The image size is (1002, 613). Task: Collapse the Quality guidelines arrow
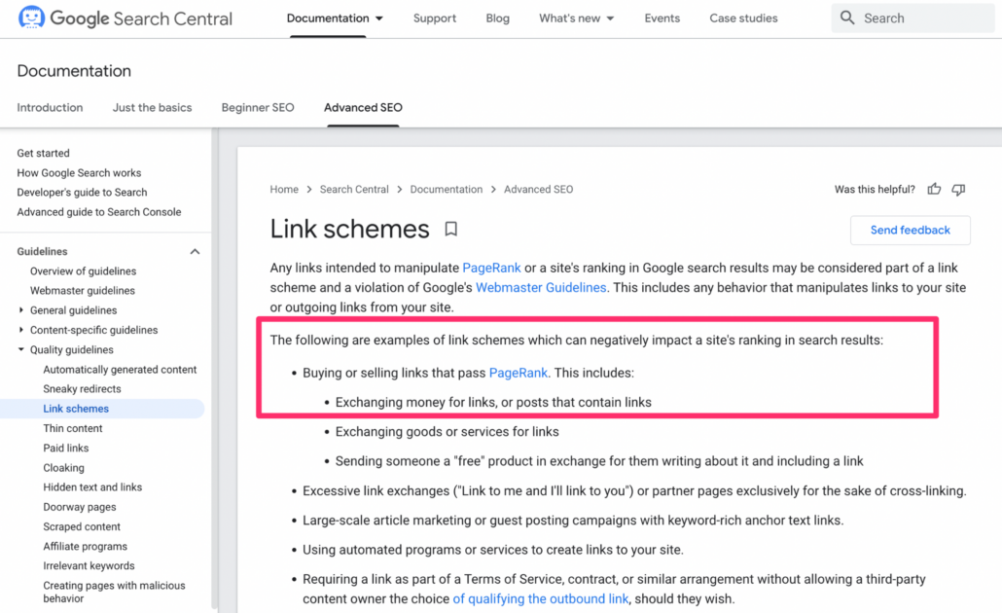(x=21, y=350)
